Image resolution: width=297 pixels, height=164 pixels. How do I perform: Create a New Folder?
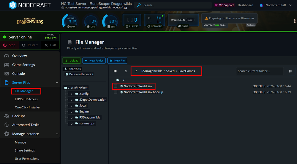pos(94,61)
